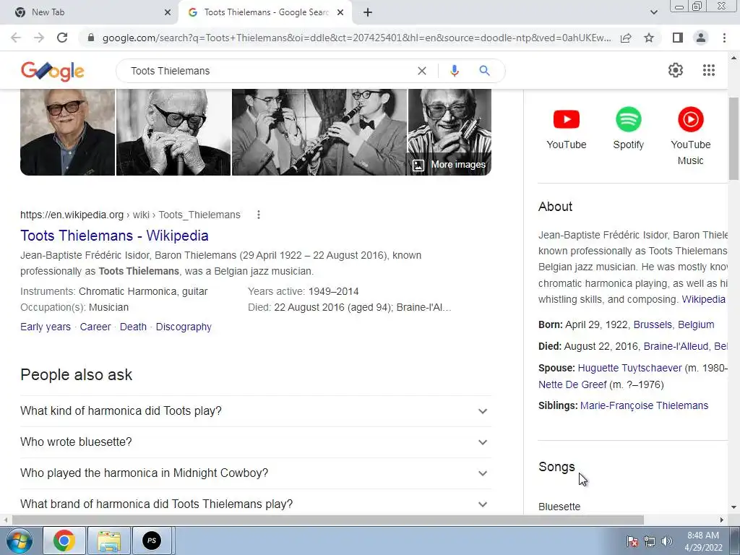Close the Toots Thielemans search tab
This screenshot has height=555, width=740.
(x=340, y=12)
